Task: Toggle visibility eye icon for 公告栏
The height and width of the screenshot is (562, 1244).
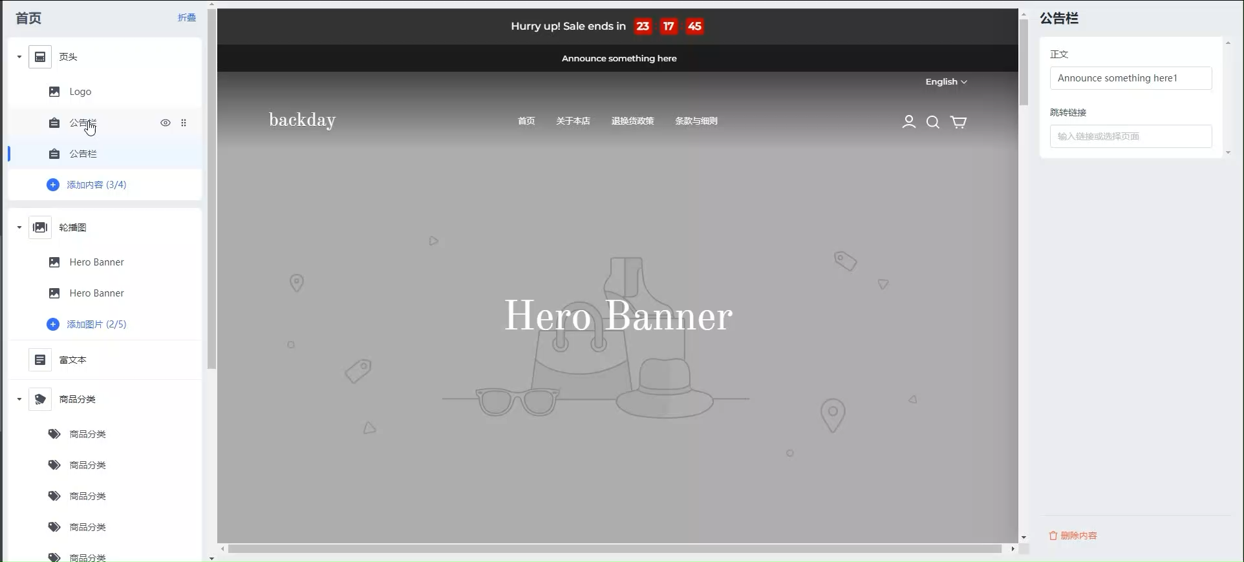Action: [166, 123]
